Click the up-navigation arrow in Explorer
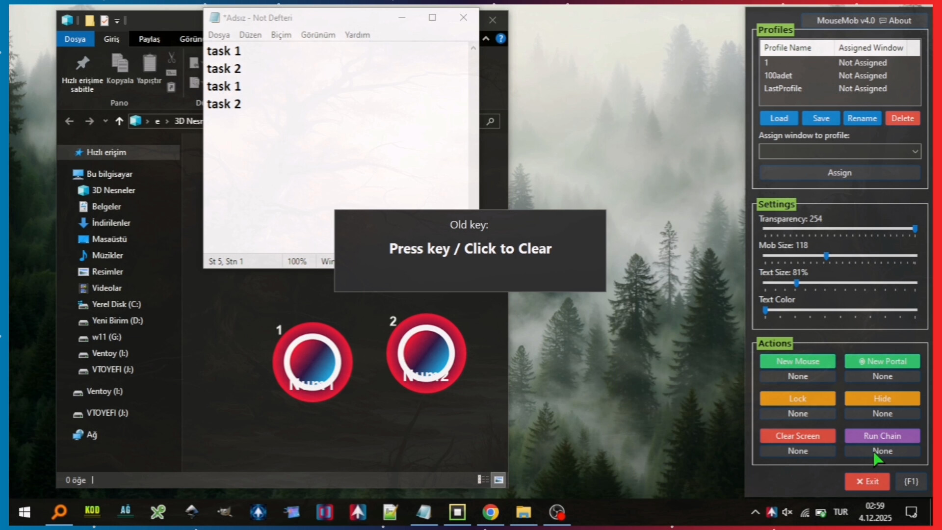Viewport: 942px width, 530px height. click(x=119, y=121)
